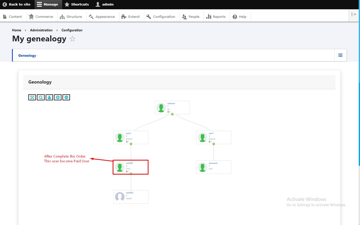Select the Genealogy tab
Viewport: 360px width, 225px height.
click(27, 55)
